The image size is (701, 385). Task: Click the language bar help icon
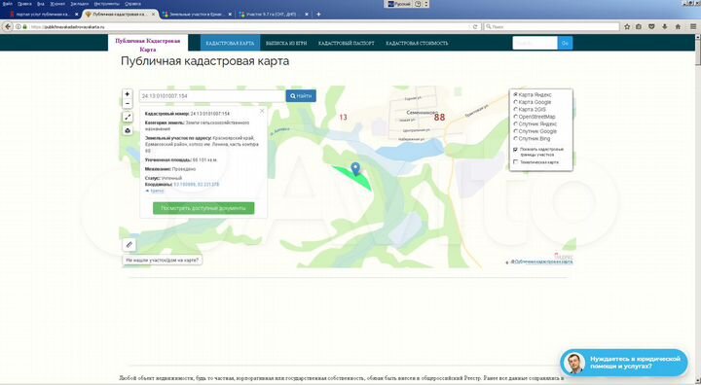click(x=418, y=4)
